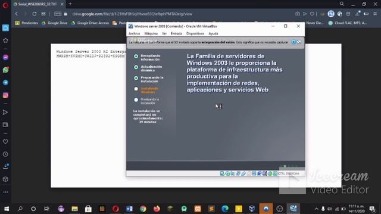Viewport: 381px width, 214px height.
Task: Click the display settings icon in VirtualBox status bar
Action: click(x=254, y=174)
